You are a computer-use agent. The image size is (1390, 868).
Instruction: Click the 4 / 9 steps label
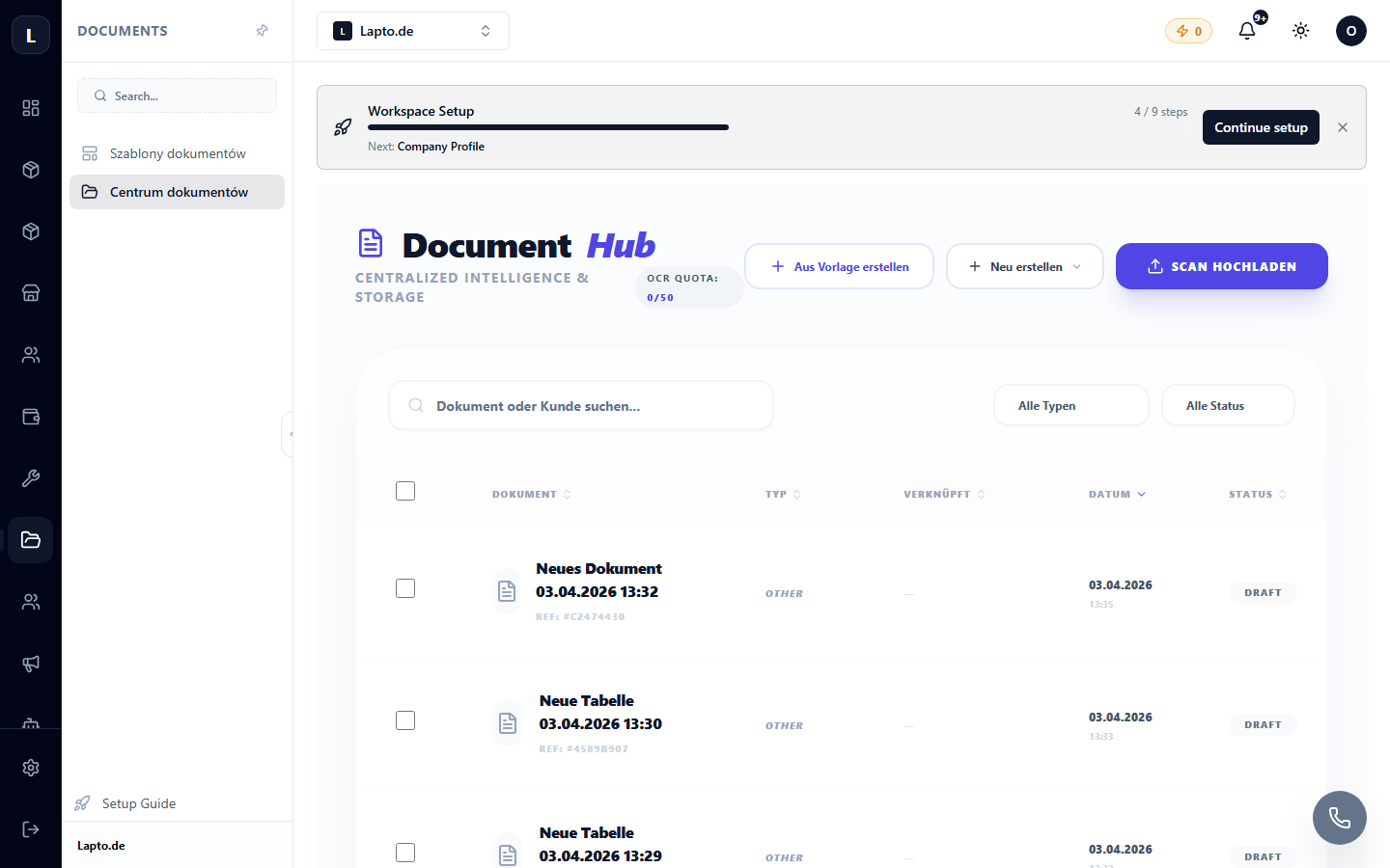1160,112
